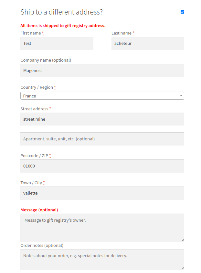This screenshot has height=273, width=201.
Task: Click the First name label
Action: [x=31, y=33]
